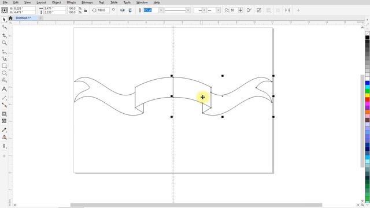370x208 pixels.
Task: Open the Text menu
Action: pos(102,2)
